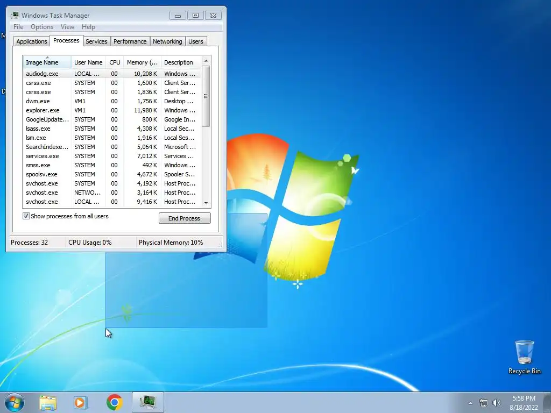Select the dwm.exe process
Screen dimensions: 551x413
click(112, 101)
